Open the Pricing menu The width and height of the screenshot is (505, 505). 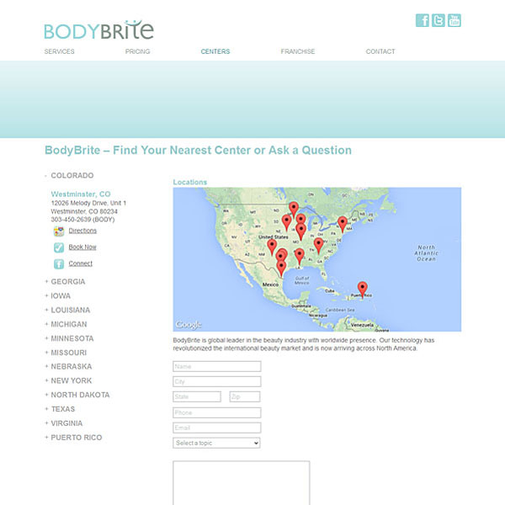pos(137,51)
